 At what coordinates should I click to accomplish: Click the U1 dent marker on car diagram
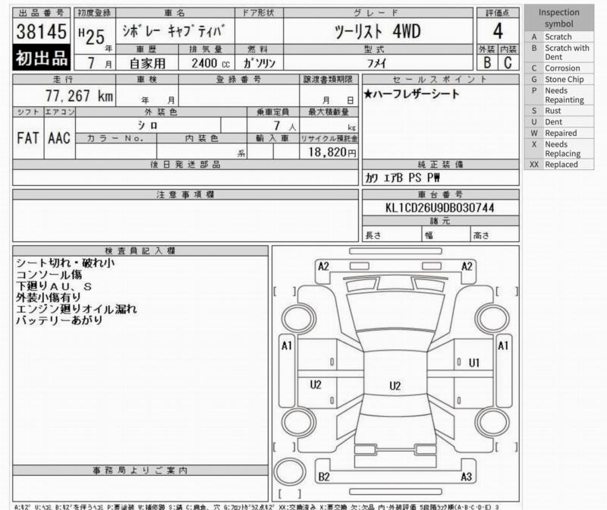[474, 363]
